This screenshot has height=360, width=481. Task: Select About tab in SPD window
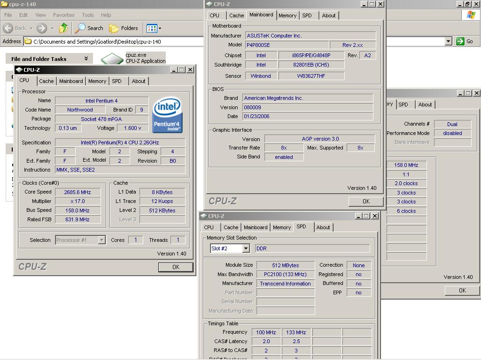323,227
